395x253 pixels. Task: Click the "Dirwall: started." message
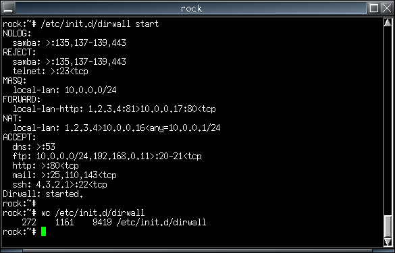(43, 194)
